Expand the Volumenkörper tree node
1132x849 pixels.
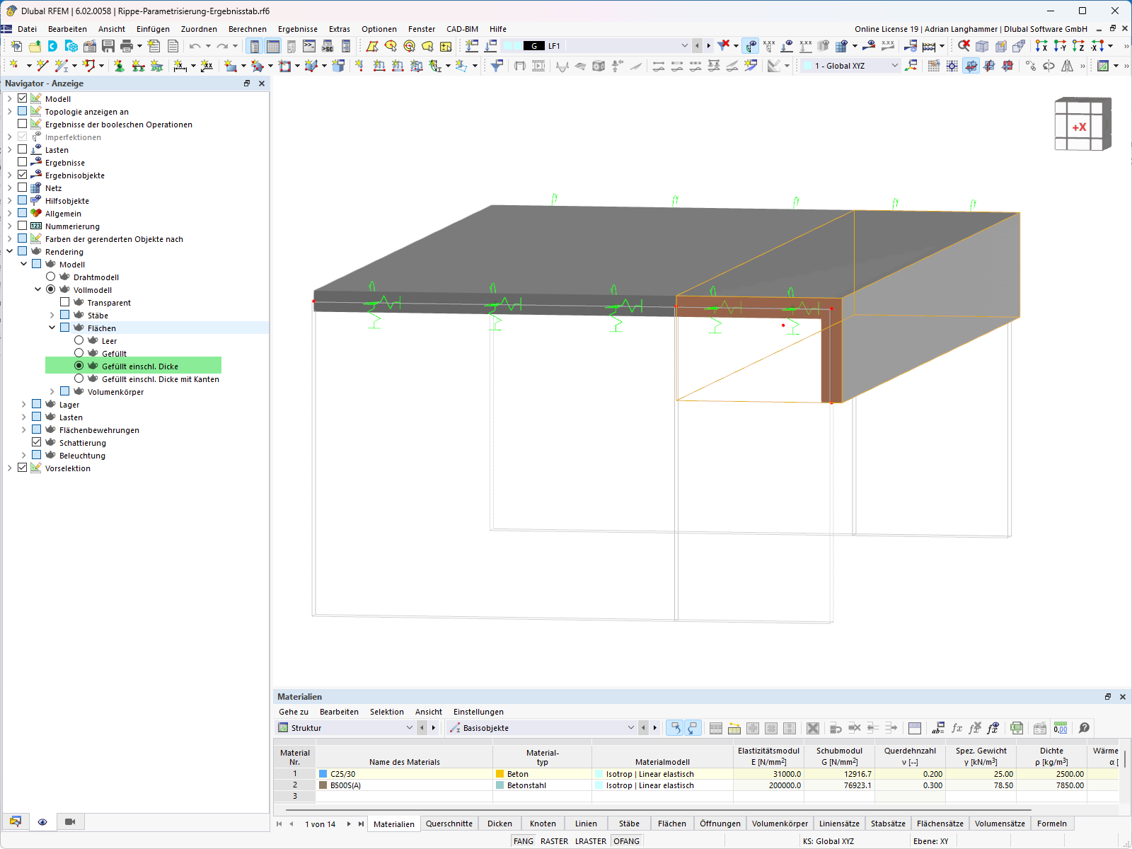(52, 392)
